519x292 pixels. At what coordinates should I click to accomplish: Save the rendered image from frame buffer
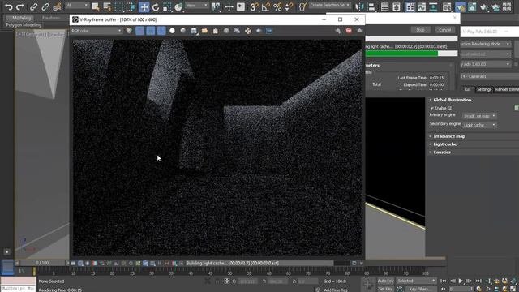tap(194, 31)
